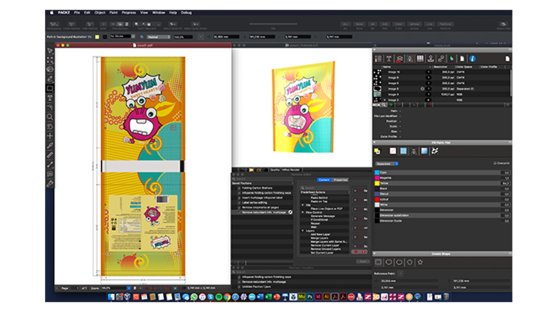Choose the flat fill paint icon
554x312 pixels.
[403, 151]
